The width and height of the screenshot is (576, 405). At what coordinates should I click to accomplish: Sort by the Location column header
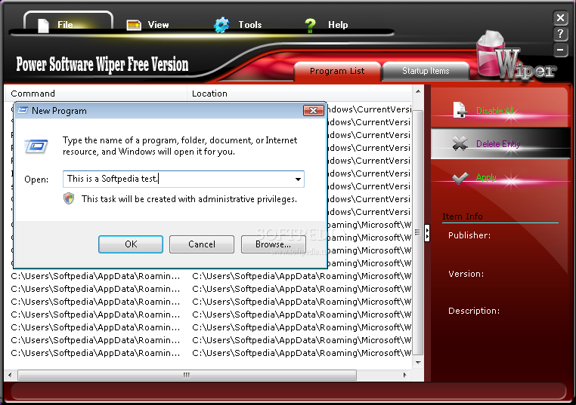tap(299, 94)
